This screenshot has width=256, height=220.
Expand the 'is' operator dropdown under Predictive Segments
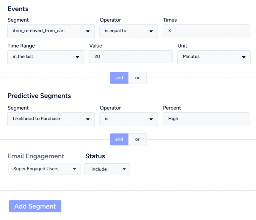(128, 119)
